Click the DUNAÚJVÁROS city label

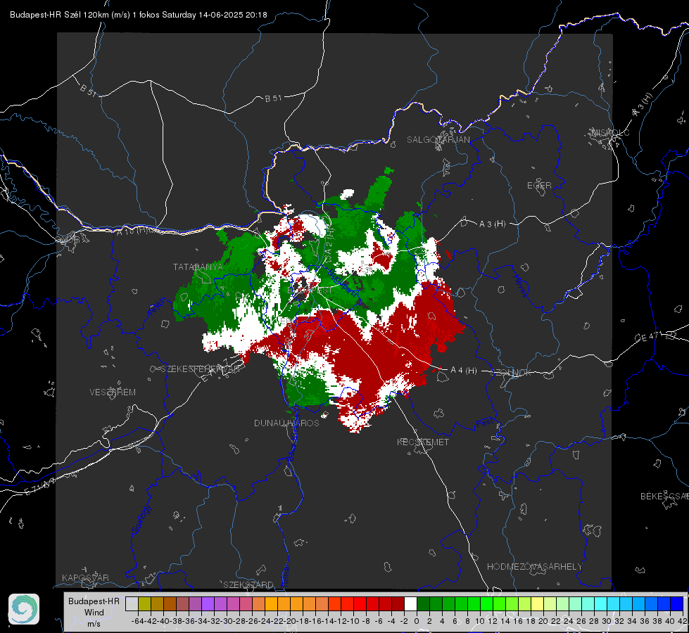pos(286,423)
